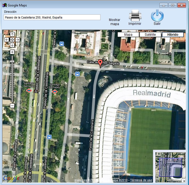This screenshot has height=185, width=189.
Task: Pan the map right with arrow control
Action: tap(18, 40)
